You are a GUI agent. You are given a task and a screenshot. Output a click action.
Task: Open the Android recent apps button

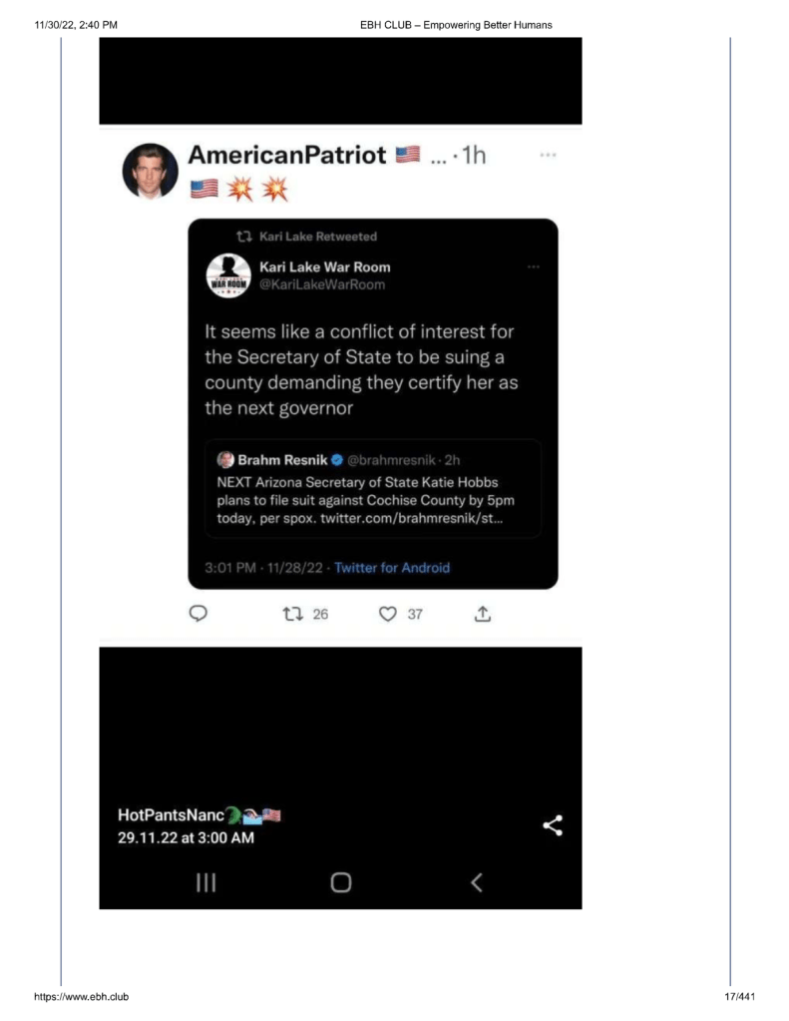(x=206, y=881)
